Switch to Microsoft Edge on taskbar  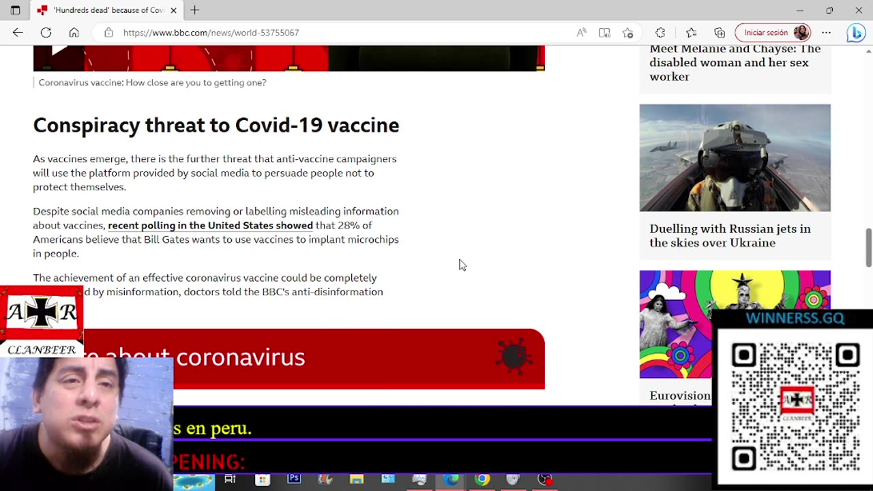click(451, 479)
